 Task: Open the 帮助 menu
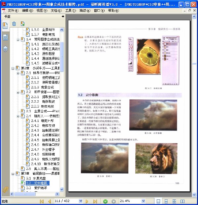113,11
